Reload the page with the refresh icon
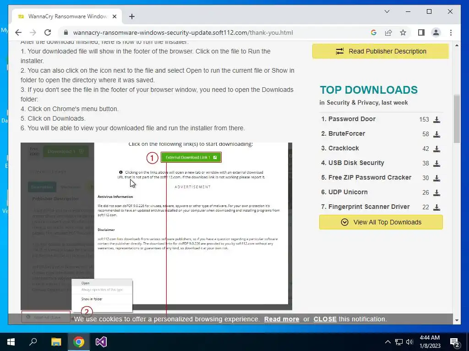This screenshot has height=351, width=469. 48,32
